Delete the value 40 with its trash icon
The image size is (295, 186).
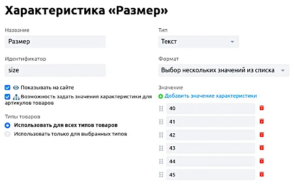(x=262, y=108)
